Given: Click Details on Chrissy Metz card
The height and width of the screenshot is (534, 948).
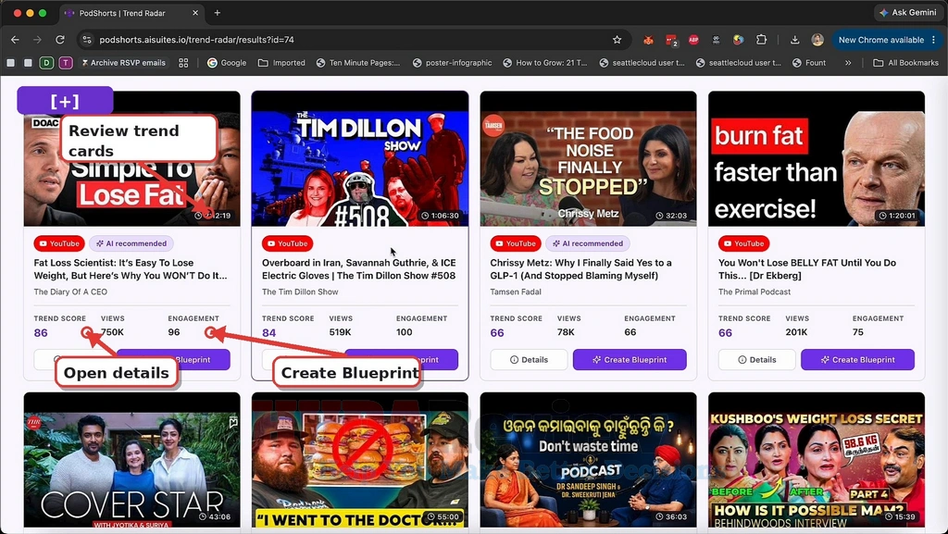Looking at the screenshot, I should pyautogui.click(x=529, y=359).
